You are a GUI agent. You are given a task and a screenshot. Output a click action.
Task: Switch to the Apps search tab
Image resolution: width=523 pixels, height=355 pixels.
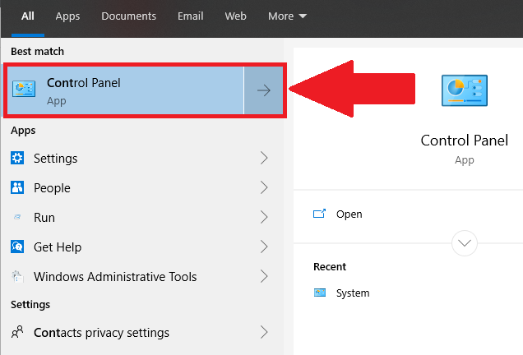pyautogui.click(x=67, y=16)
